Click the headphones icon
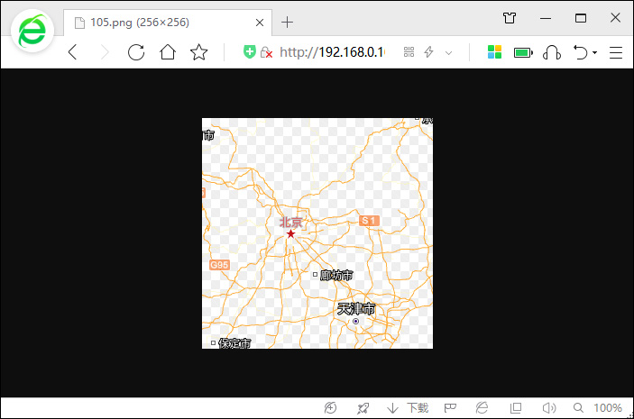Viewport: 634px width, 419px height. tap(552, 52)
